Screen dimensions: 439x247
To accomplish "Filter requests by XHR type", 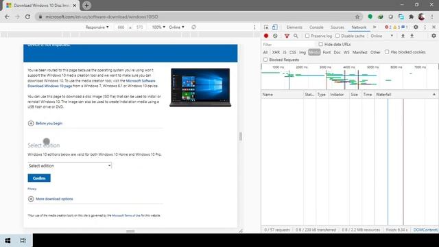I will click(276, 52).
